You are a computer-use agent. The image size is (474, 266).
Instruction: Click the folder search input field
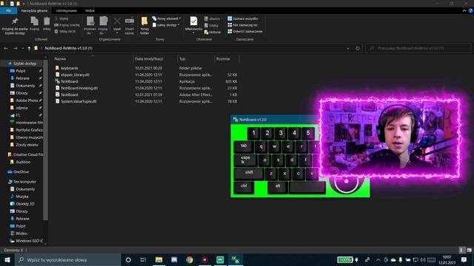[418, 48]
